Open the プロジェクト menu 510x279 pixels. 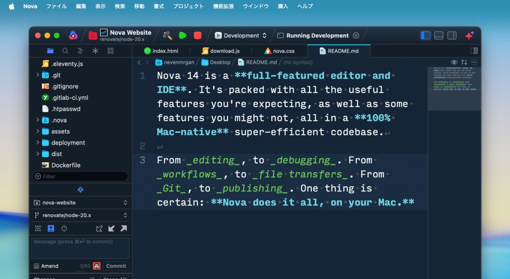[188, 6]
